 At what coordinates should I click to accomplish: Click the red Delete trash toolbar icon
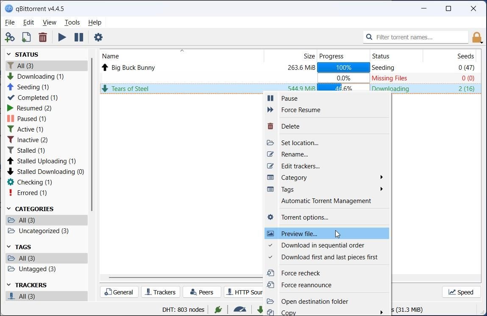tap(43, 37)
